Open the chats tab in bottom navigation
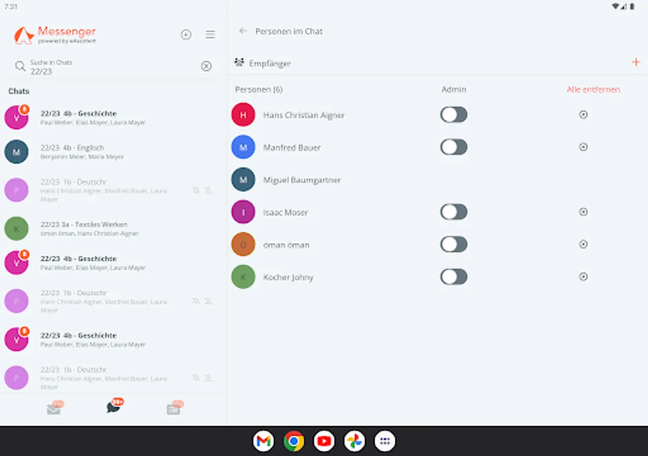Viewport: 648px width, 456px height. (x=114, y=406)
